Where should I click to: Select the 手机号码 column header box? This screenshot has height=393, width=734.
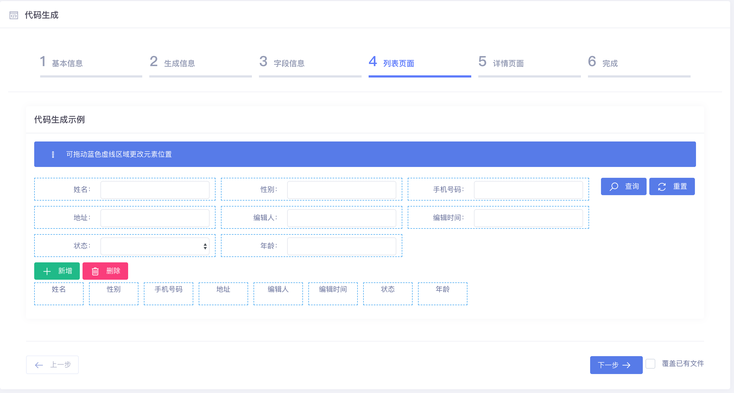[x=168, y=294]
